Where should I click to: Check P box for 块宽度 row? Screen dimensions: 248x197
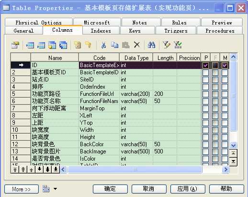pos(205,130)
